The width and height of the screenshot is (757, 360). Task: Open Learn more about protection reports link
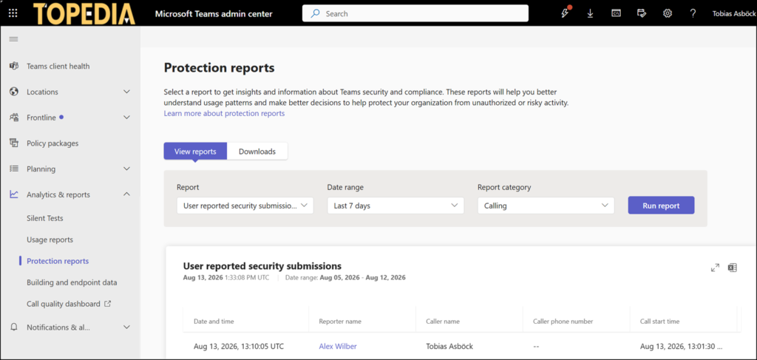[x=224, y=113]
